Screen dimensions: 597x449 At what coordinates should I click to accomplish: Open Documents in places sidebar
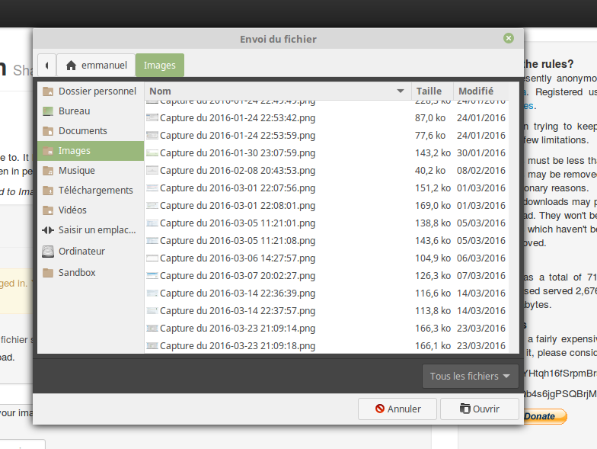91,131
